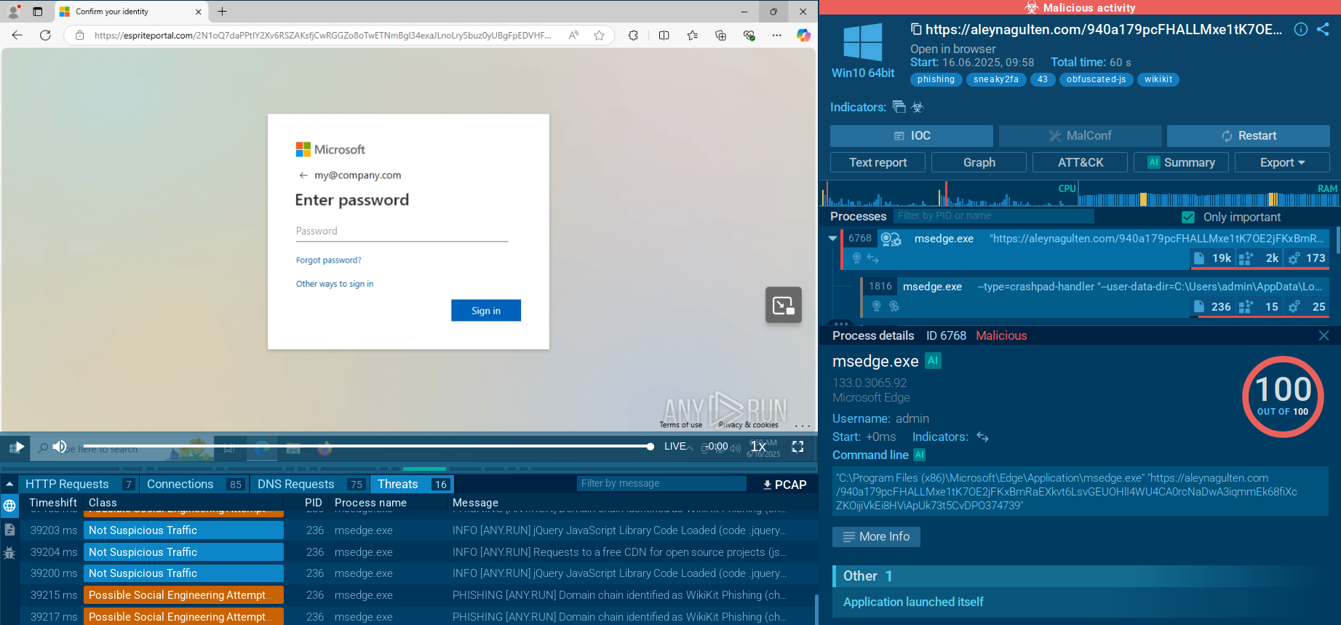Switch to DNS Requests tab
Screen dimensions: 1341x625
pyautogui.click(x=310, y=485)
